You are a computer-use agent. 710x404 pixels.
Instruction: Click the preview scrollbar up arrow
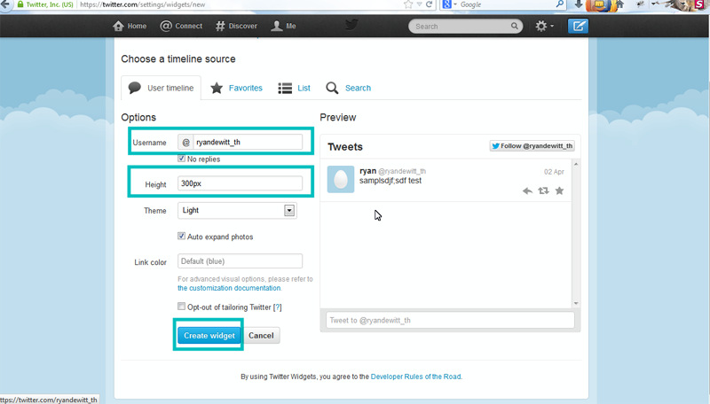click(x=576, y=164)
